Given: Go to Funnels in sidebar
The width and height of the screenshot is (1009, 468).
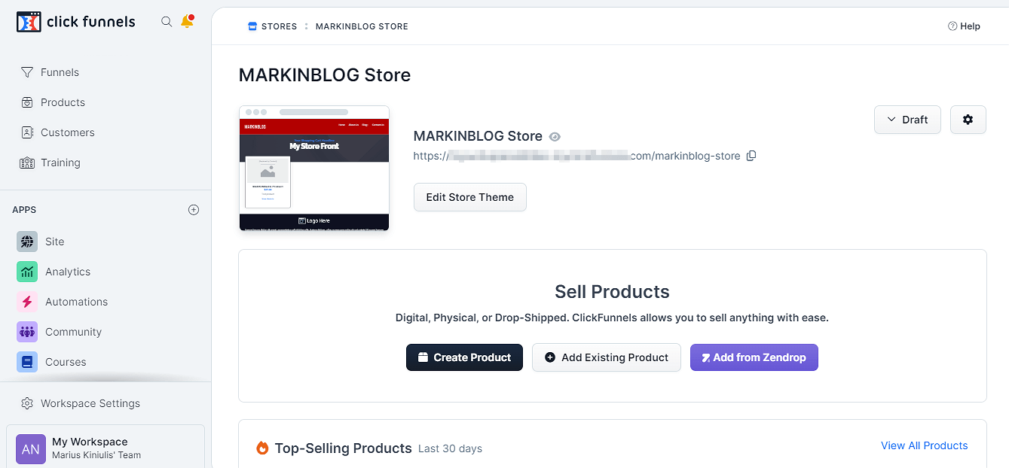Looking at the screenshot, I should [60, 72].
